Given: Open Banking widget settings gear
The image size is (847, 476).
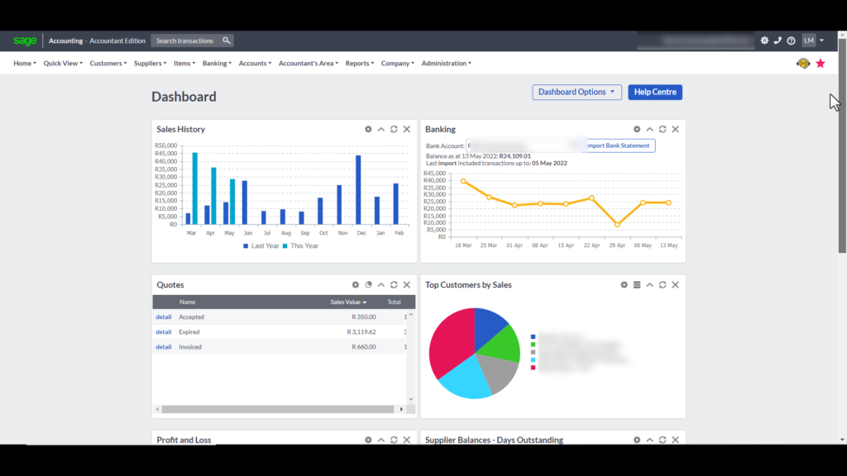Looking at the screenshot, I should click(x=637, y=130).
